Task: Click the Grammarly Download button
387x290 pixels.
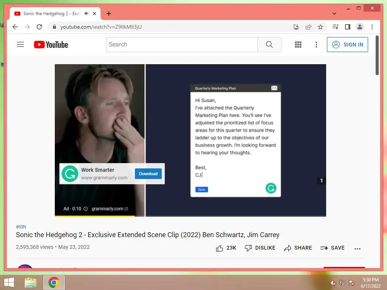Action: (x=148, y=174)
